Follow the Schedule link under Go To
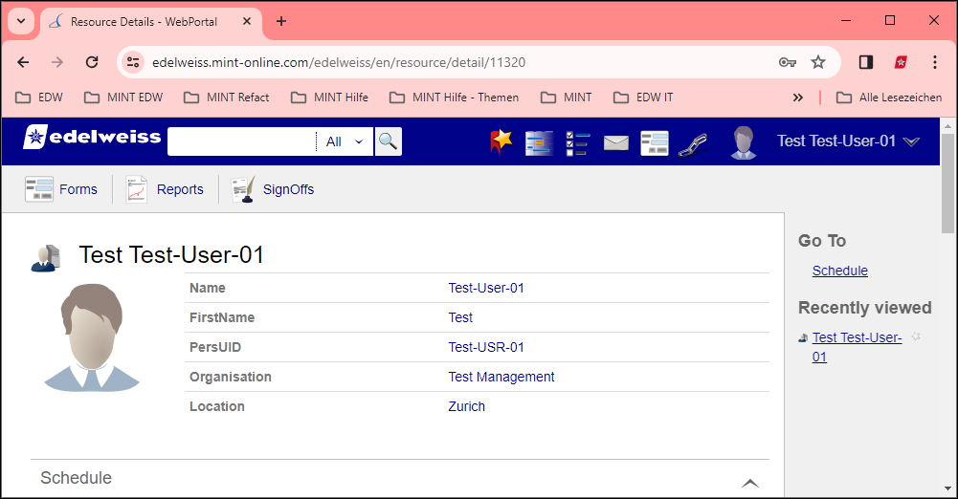Viewport: 958px width, 499px height. pos(839,271)
